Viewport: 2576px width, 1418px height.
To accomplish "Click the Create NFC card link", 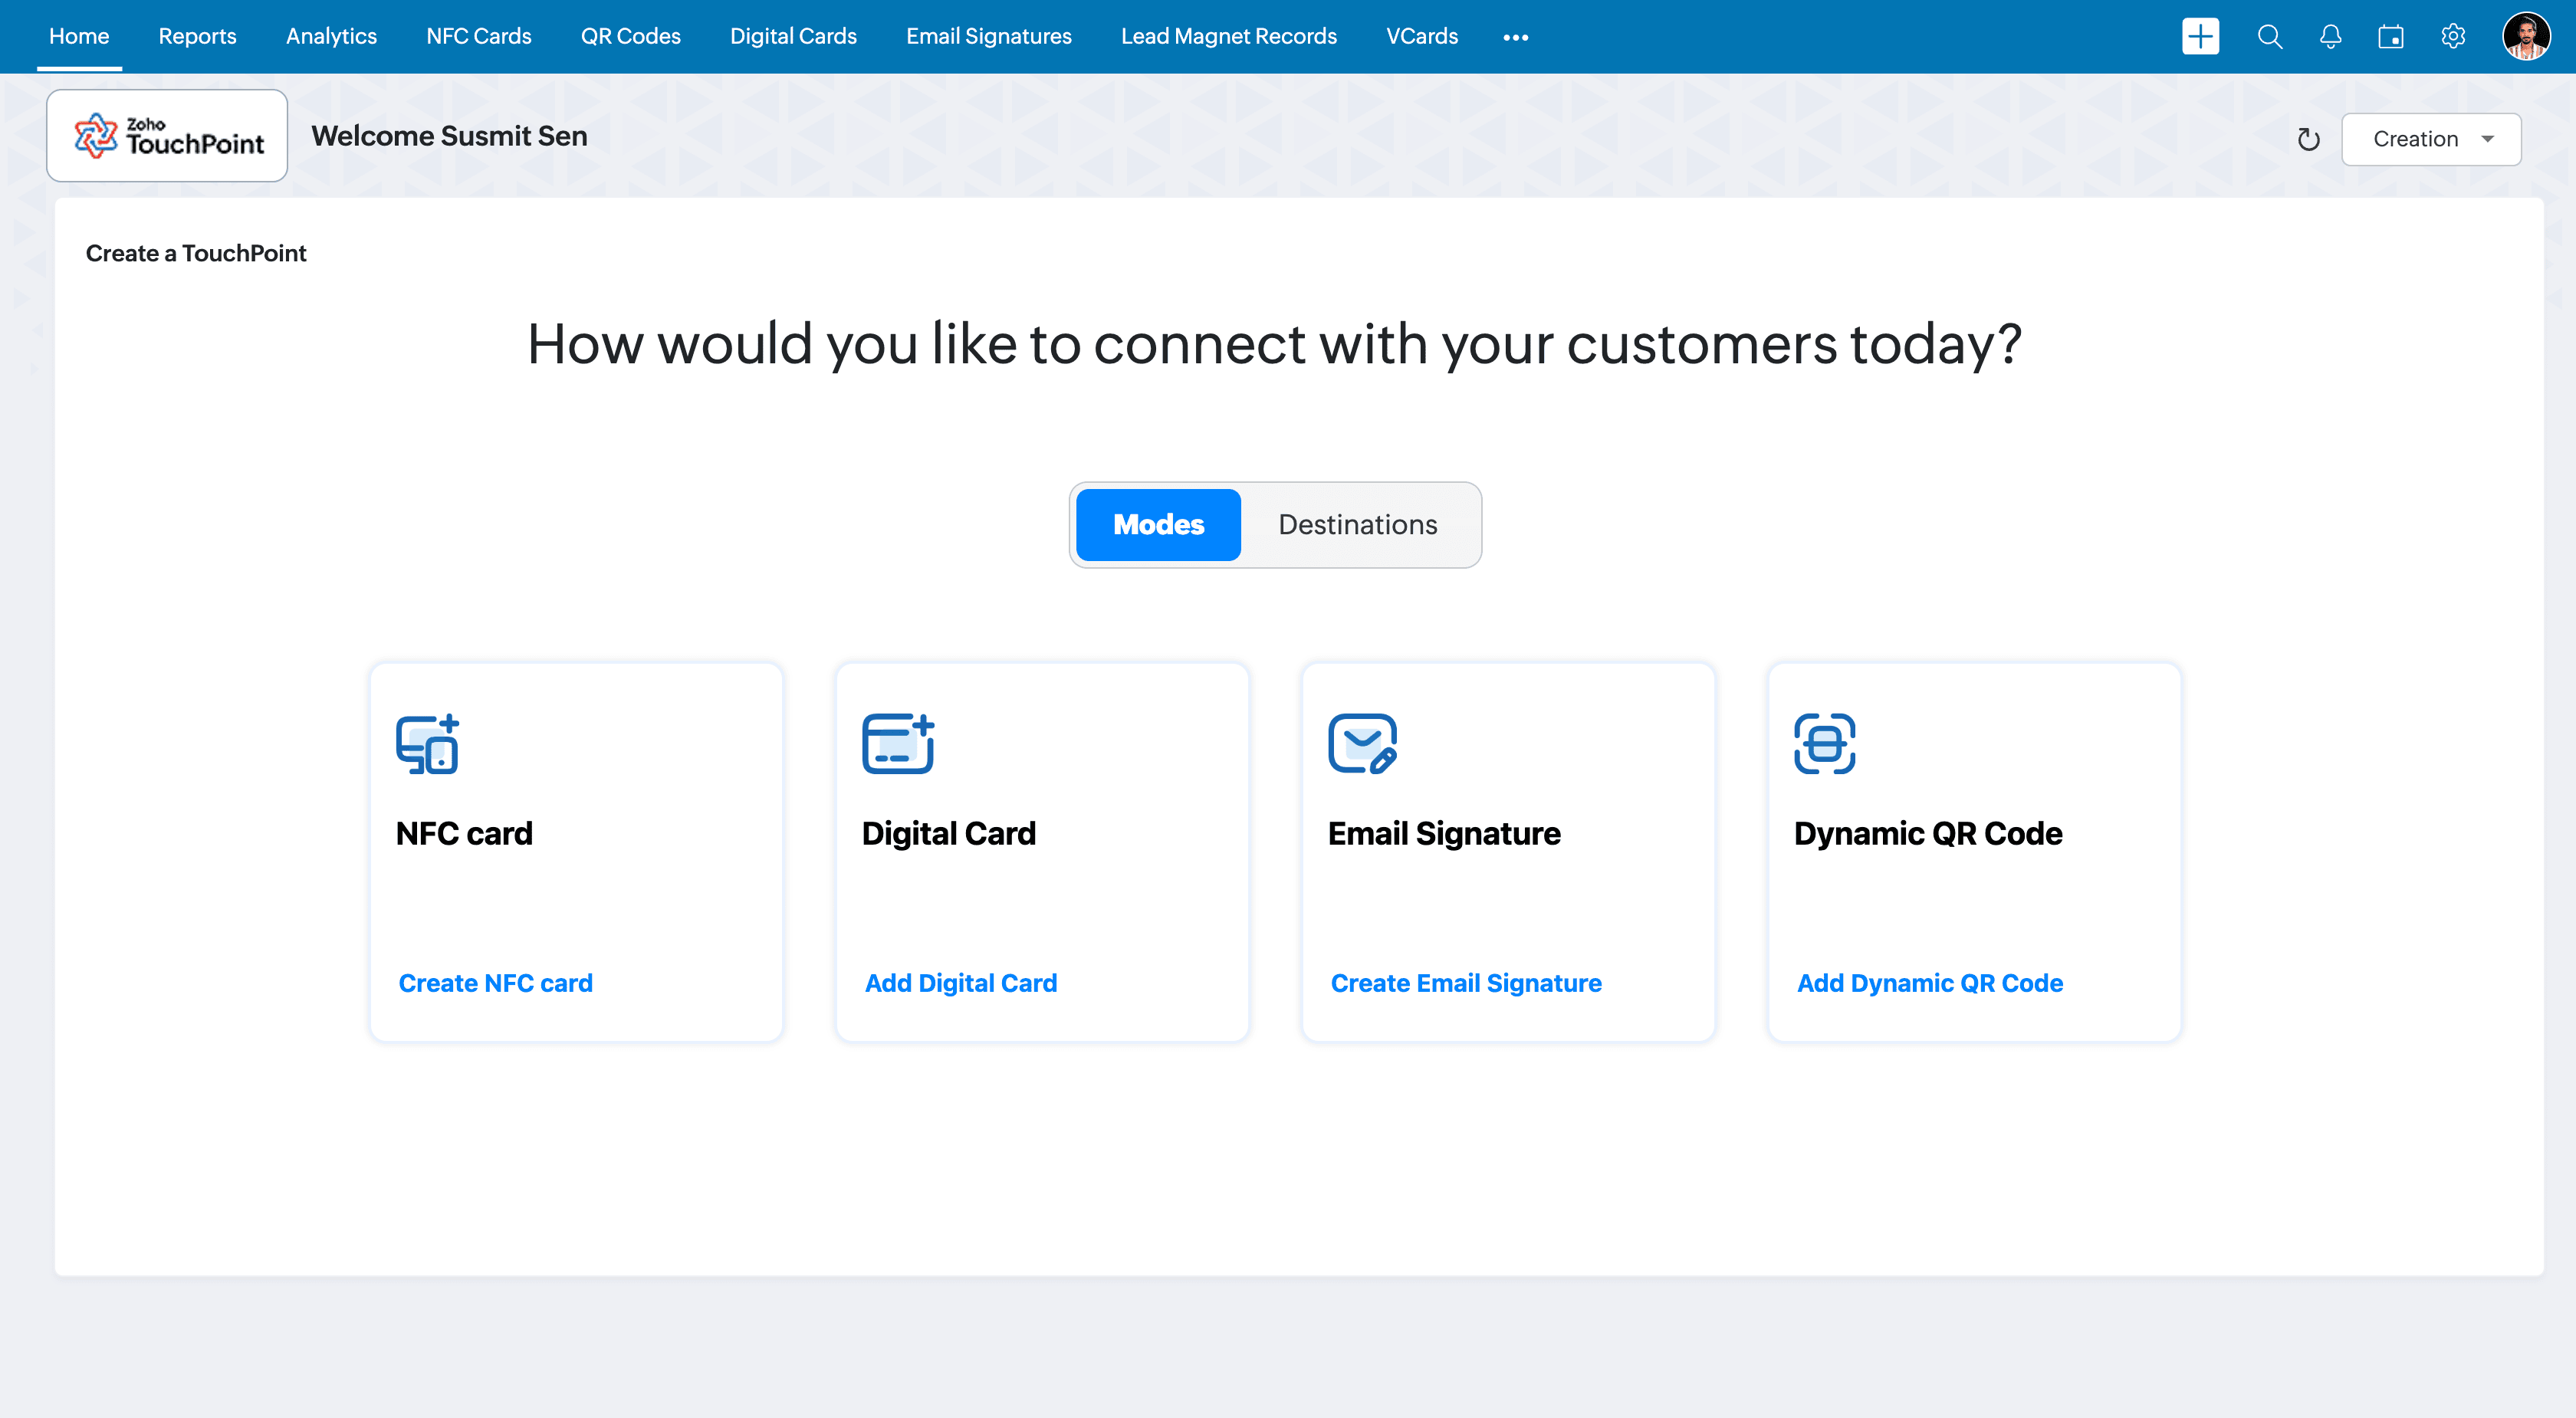I will (495, 983).
